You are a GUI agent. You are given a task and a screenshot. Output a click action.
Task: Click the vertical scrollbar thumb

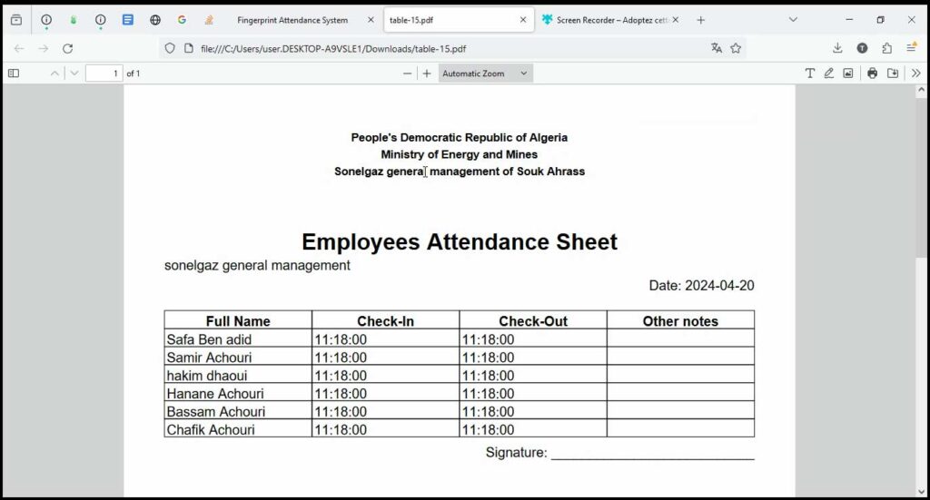[921, 178]
